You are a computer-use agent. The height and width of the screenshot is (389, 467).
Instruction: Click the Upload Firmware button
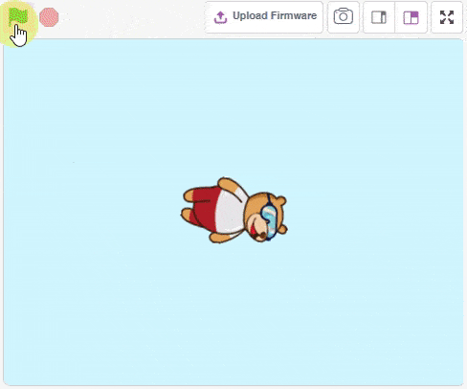(264, 17)
